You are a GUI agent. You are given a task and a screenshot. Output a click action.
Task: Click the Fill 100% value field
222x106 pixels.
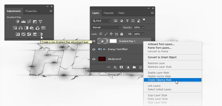point(137,34)
